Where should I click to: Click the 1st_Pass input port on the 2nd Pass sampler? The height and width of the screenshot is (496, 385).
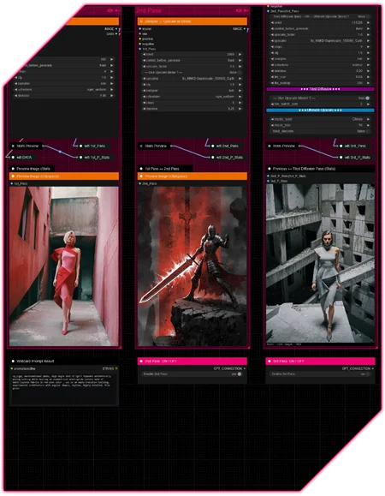tap(140, 49)
